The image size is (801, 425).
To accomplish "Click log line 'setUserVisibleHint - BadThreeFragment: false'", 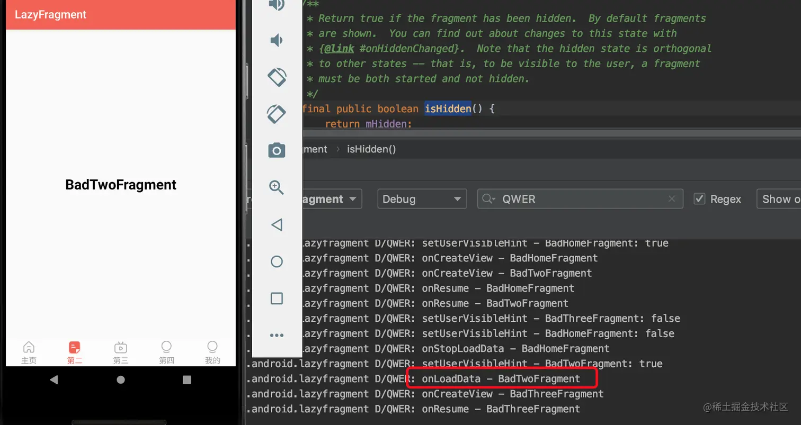I will [x=551, y=319].
